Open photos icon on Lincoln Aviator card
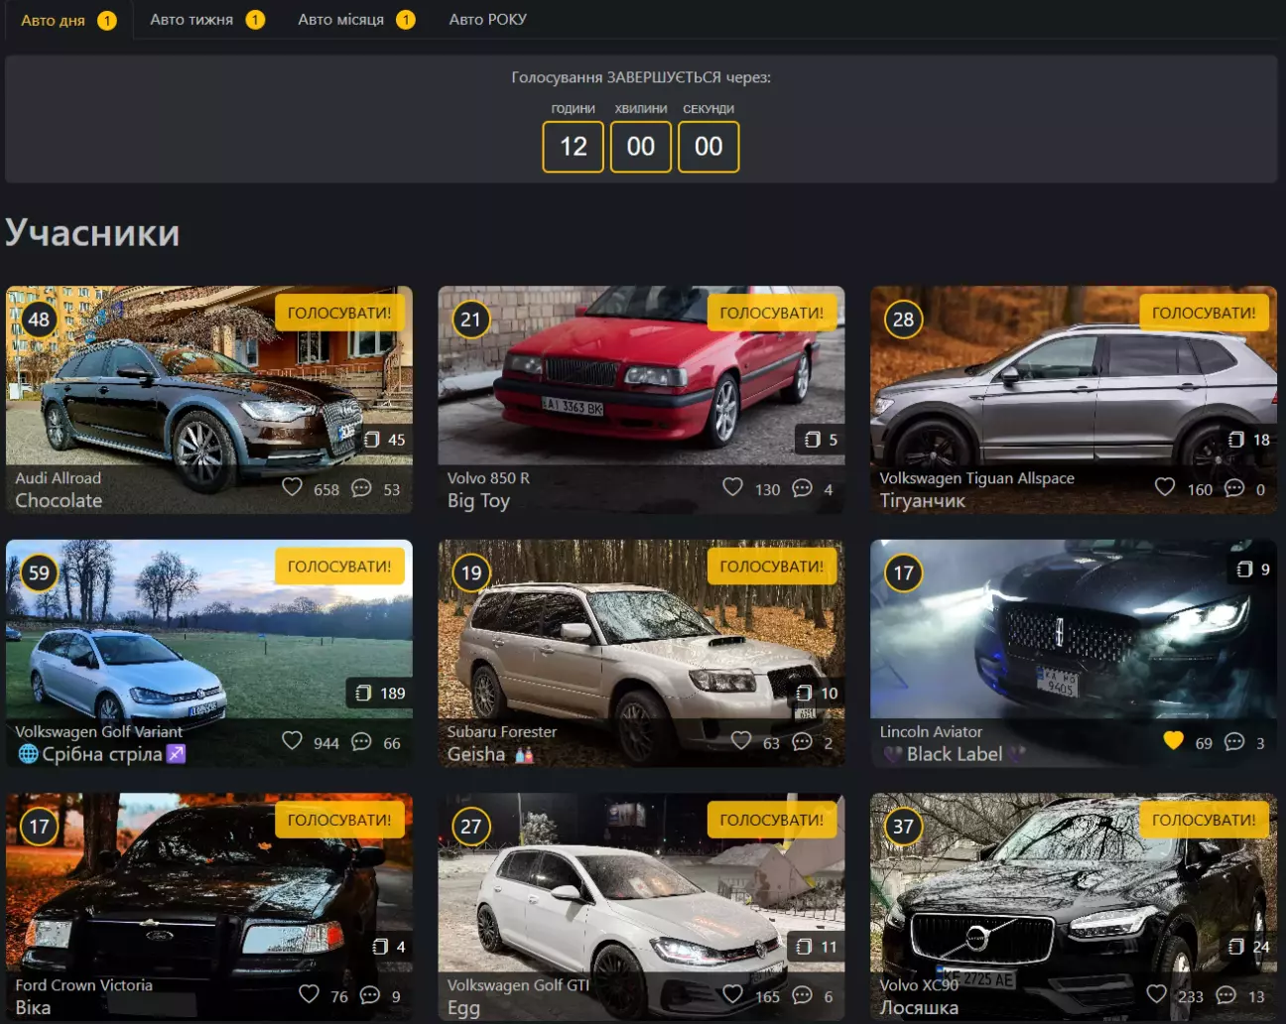Viewport: 1286px width, 1024px height. 1244,569
